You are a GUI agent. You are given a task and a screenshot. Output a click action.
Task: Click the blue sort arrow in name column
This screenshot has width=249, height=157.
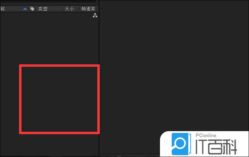pyautogui.click(x=25, y=9)
